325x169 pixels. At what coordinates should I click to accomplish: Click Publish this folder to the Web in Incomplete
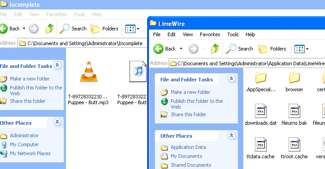click(36, 90)
